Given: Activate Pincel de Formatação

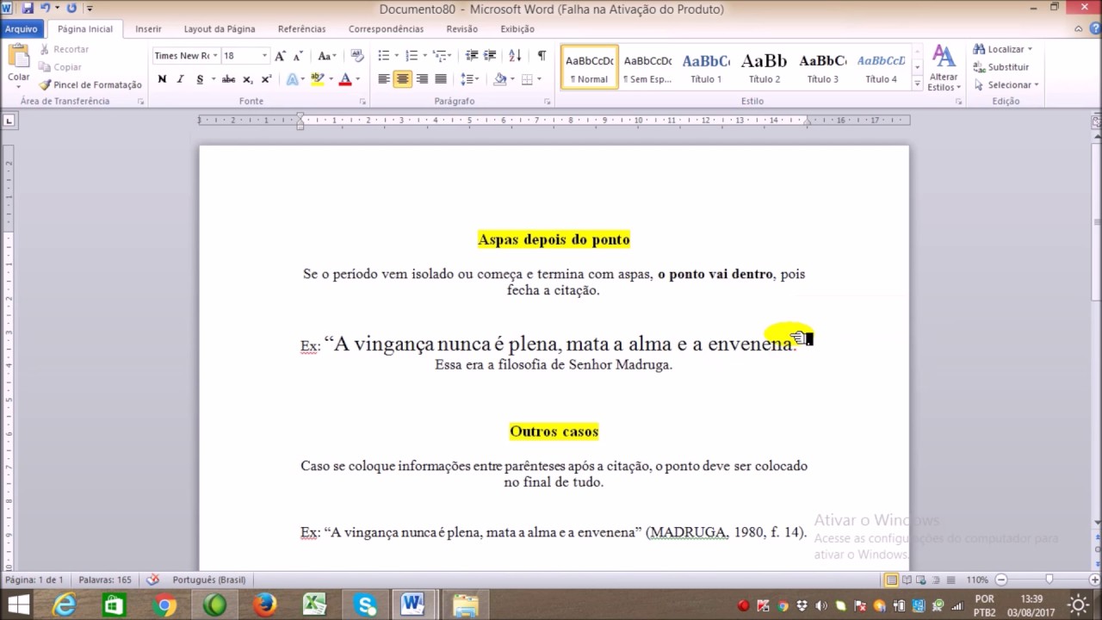Looking at the screenshot, I should pyautogui.click(x=90, y=85).
